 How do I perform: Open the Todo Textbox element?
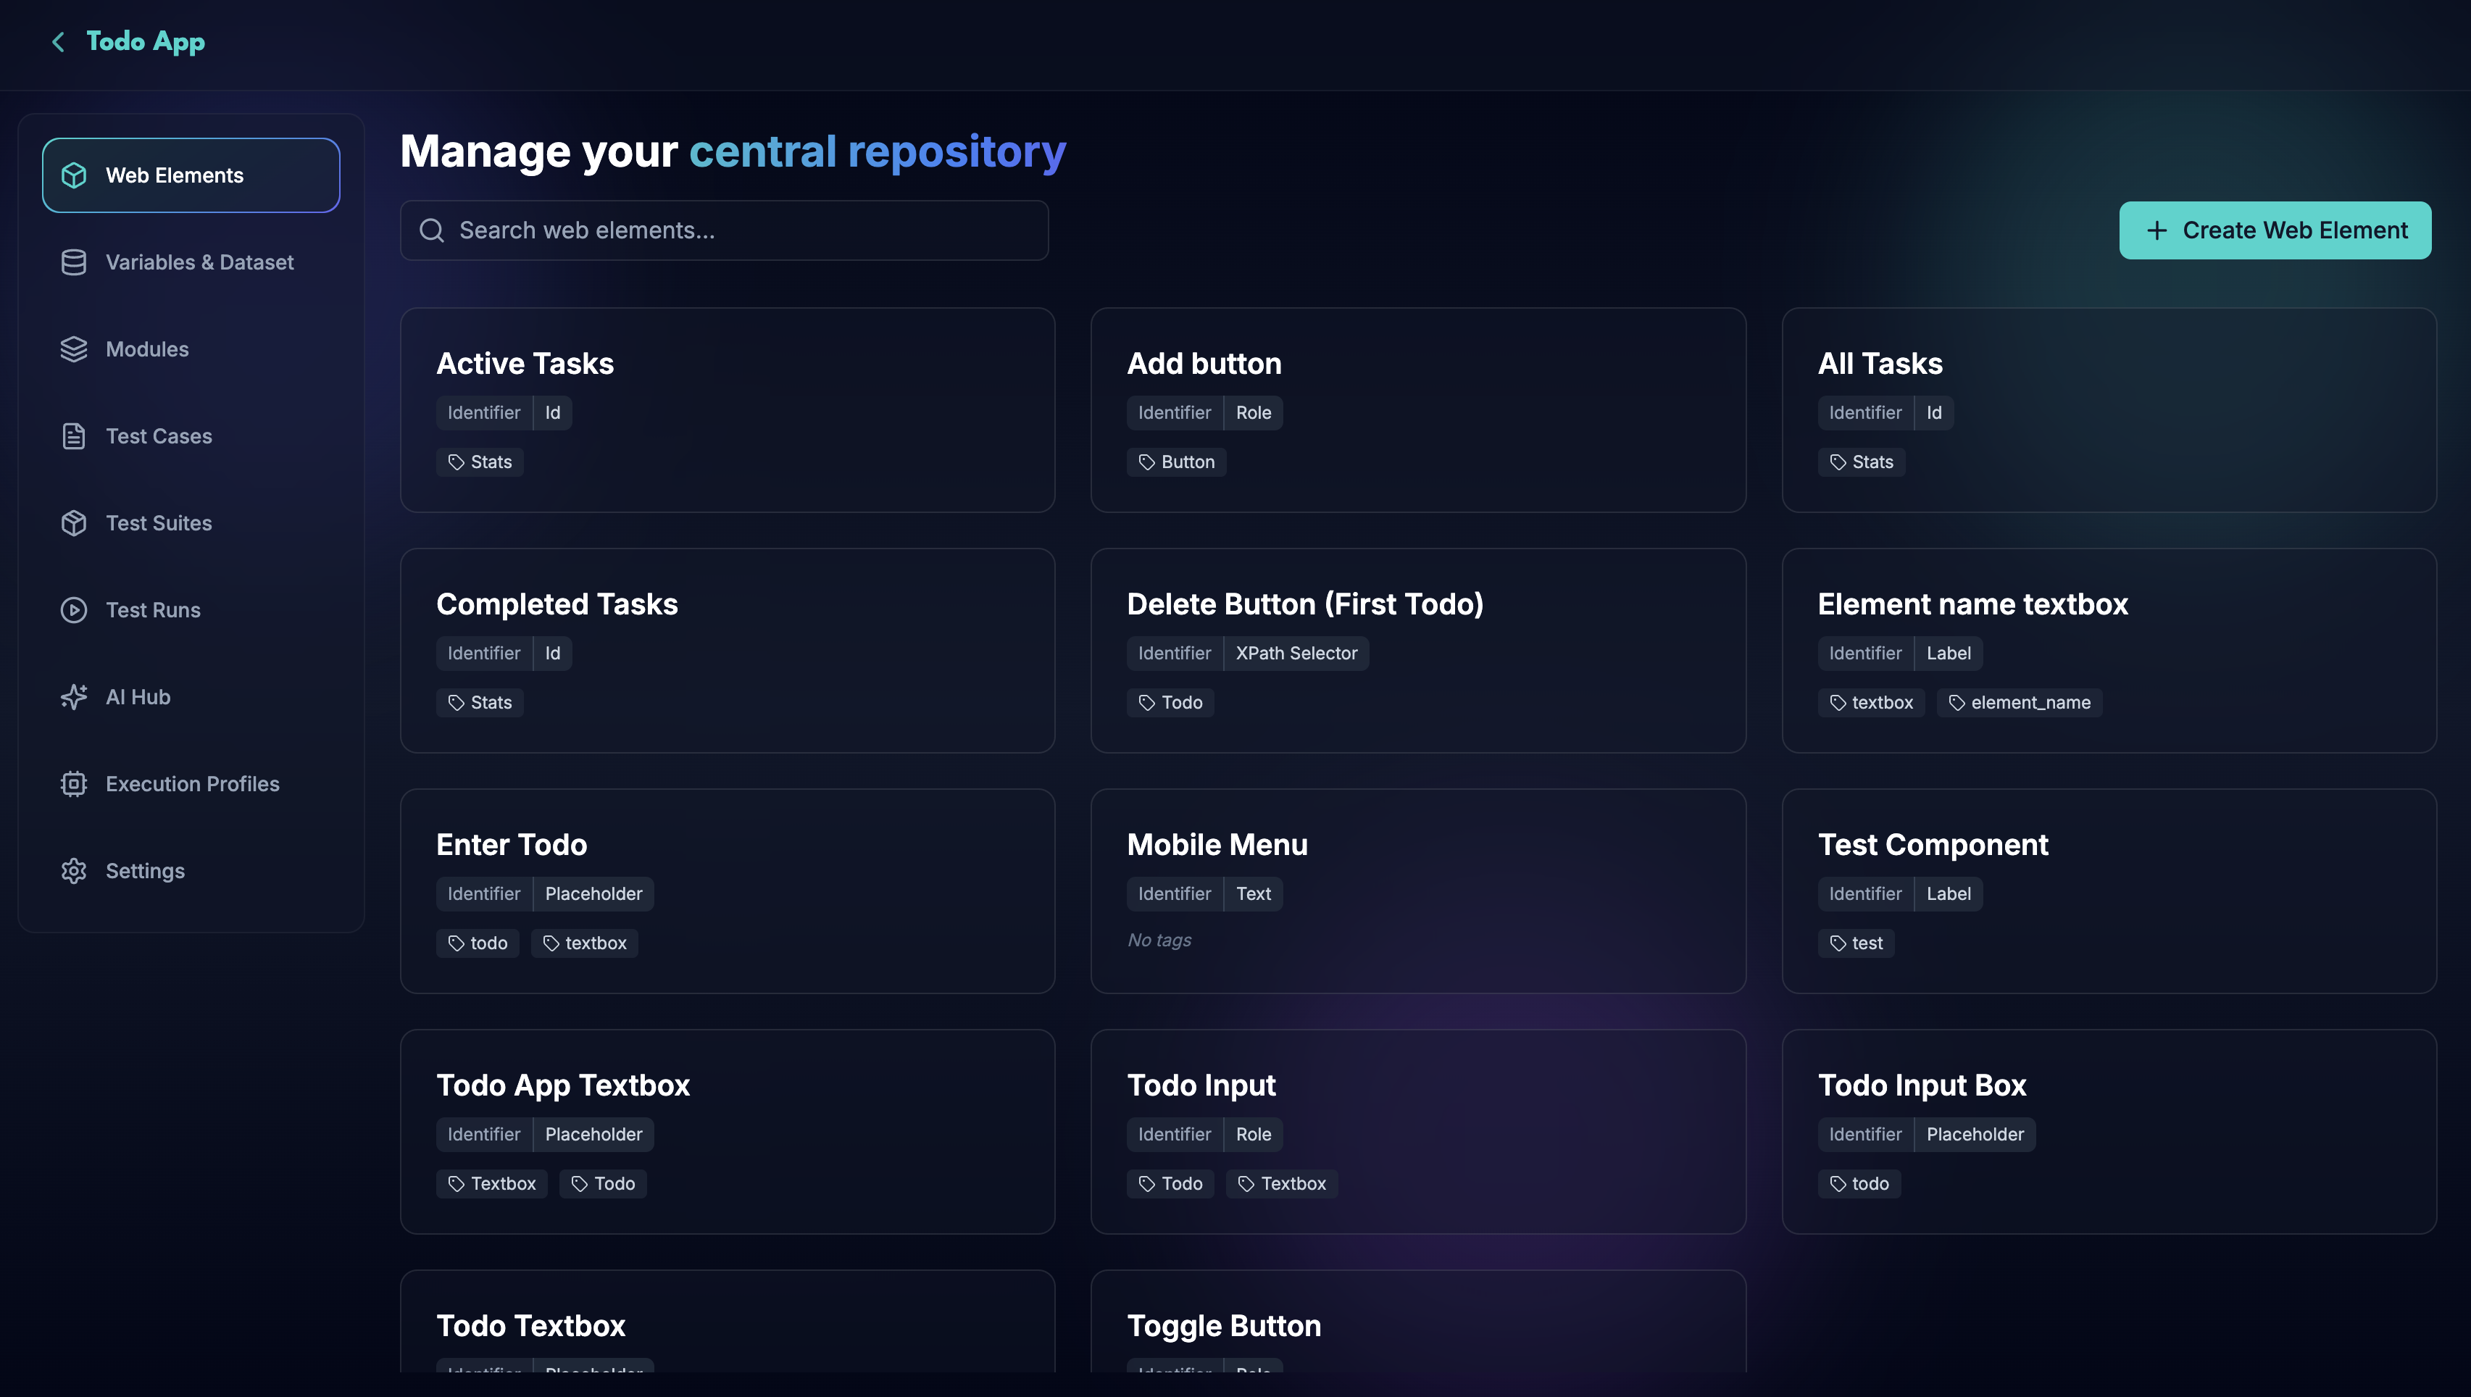pos(727,1322)
